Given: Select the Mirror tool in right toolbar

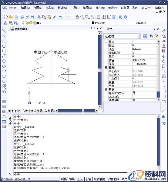Looking at the screenshot, I should tap(164, 41).
